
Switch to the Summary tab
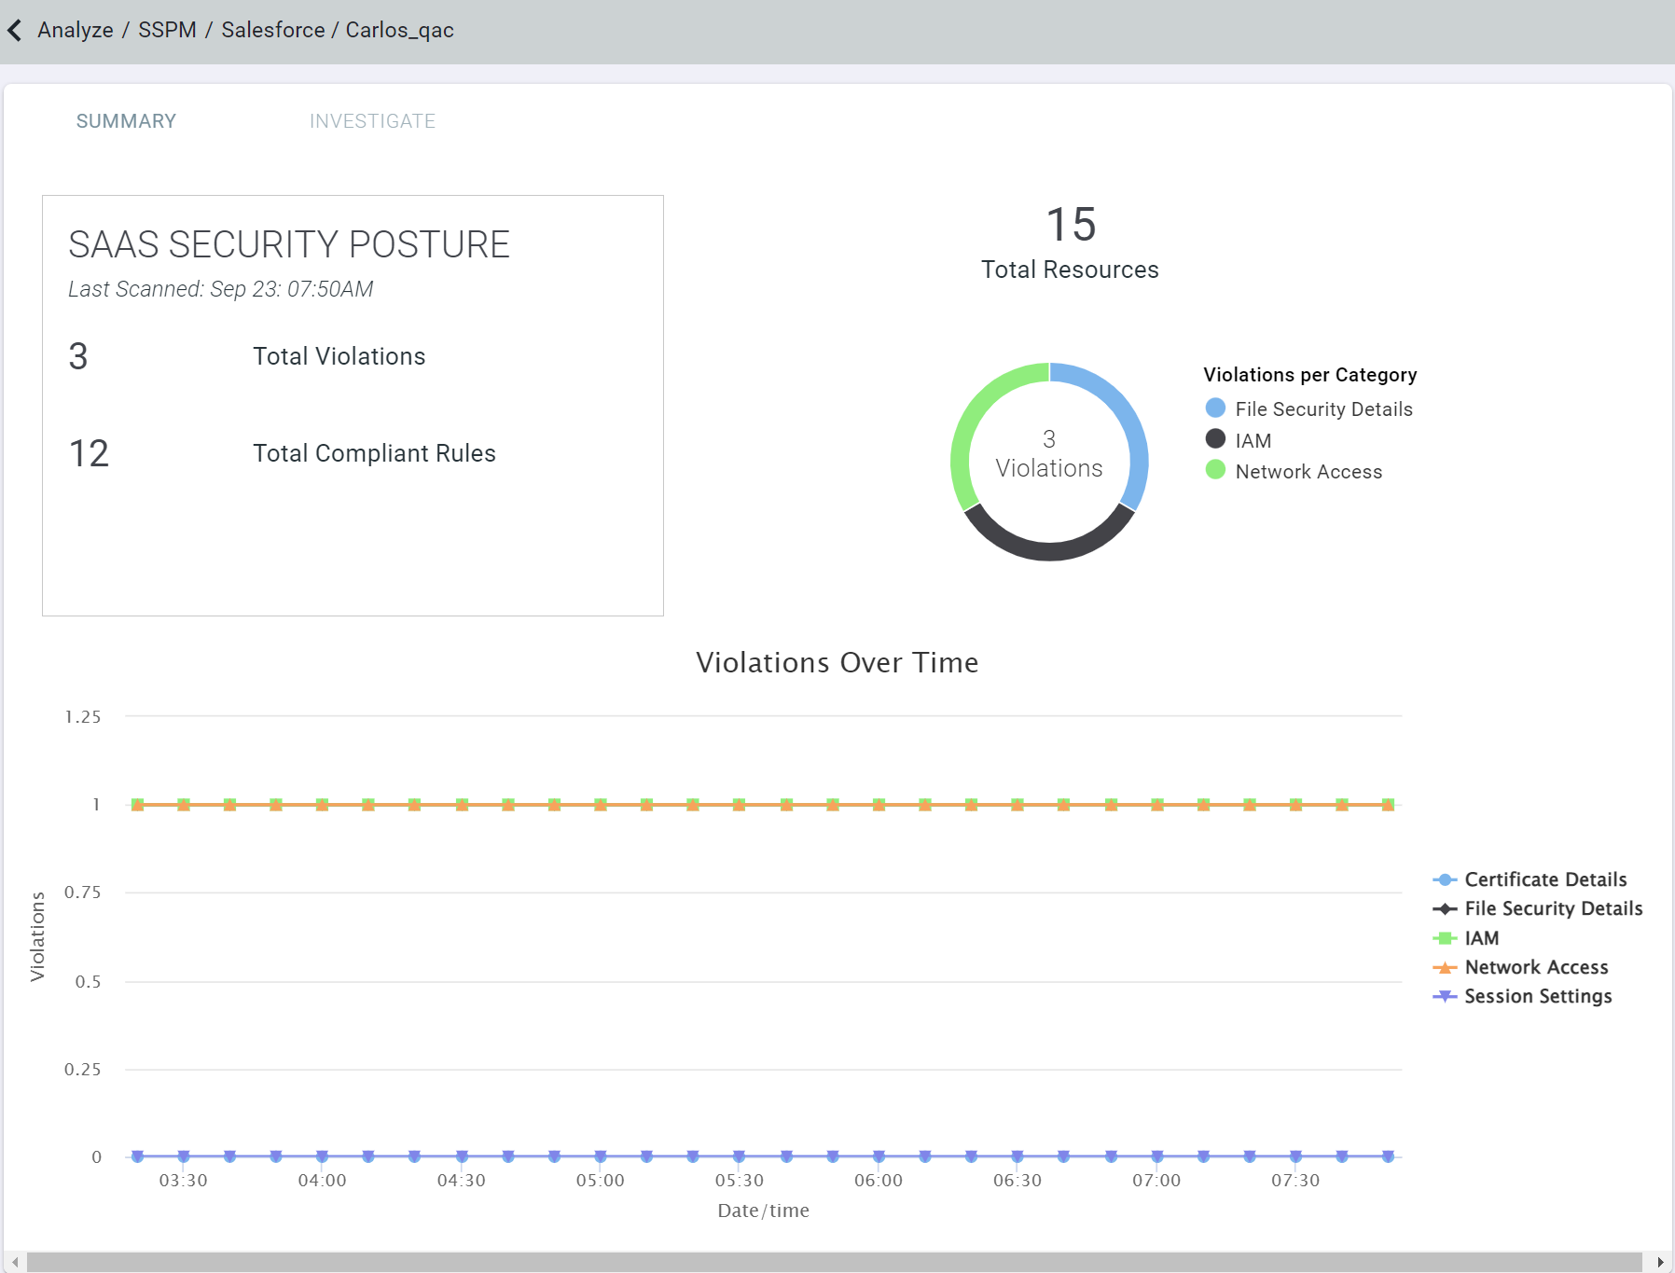click(x=126, y=121)
